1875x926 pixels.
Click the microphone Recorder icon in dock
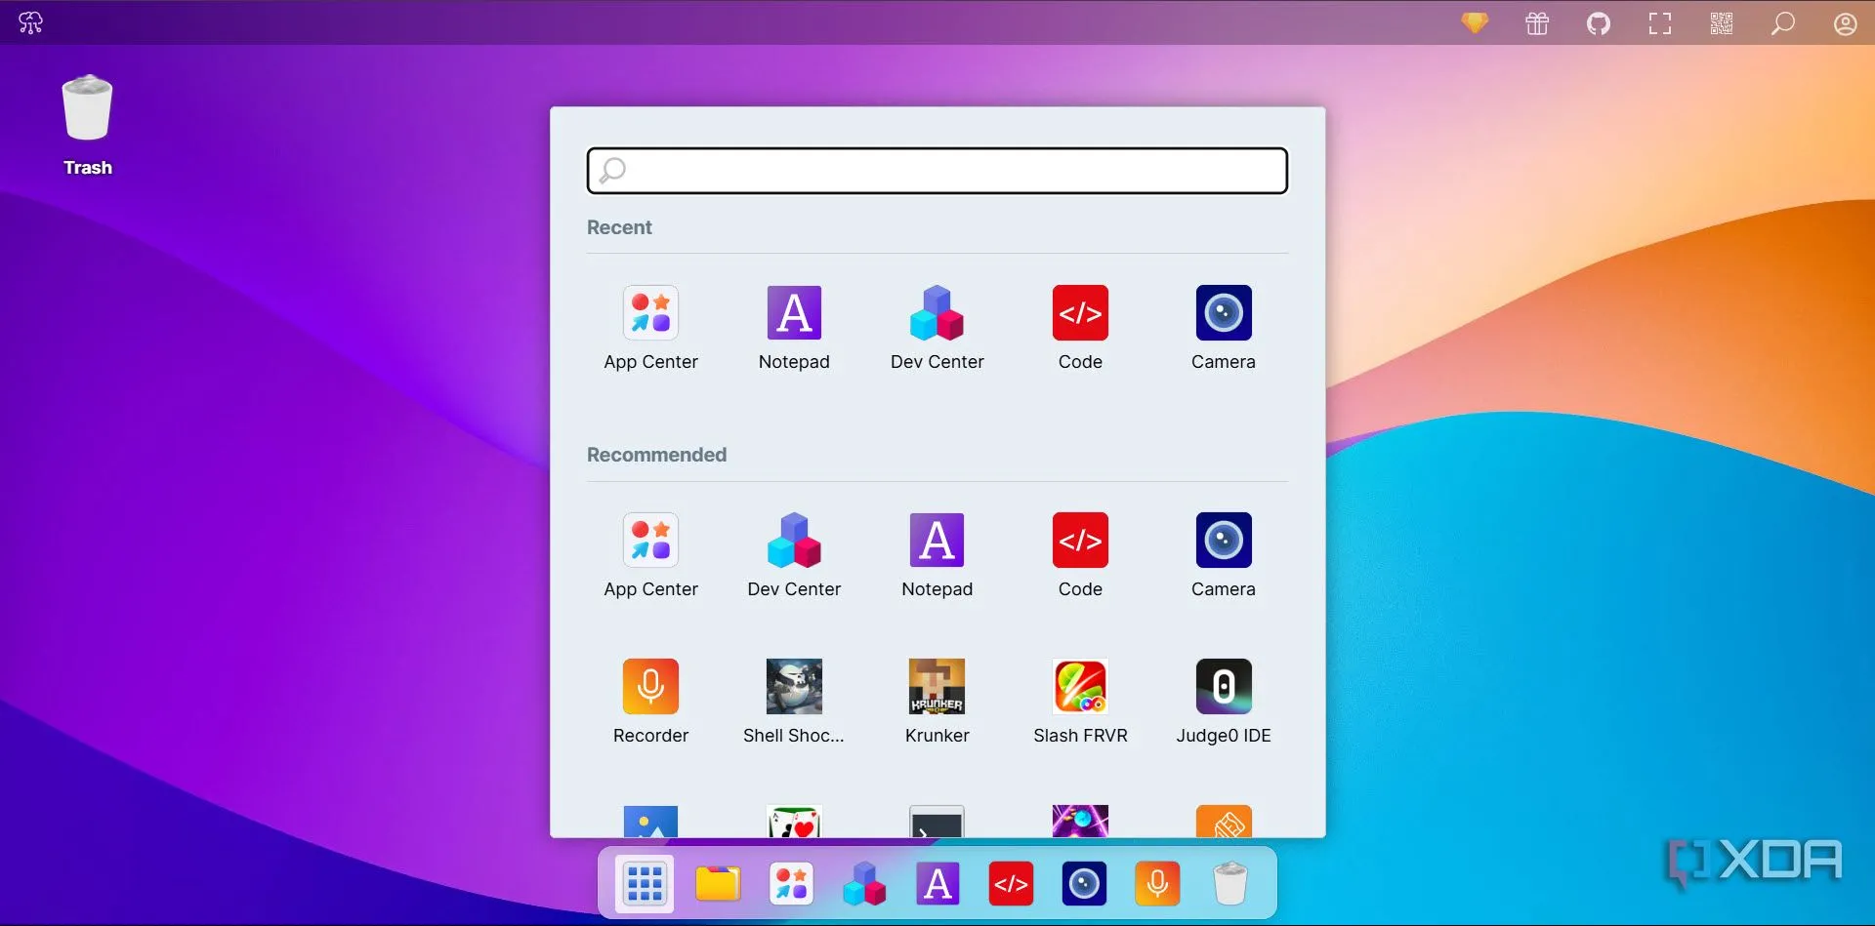1157,884
